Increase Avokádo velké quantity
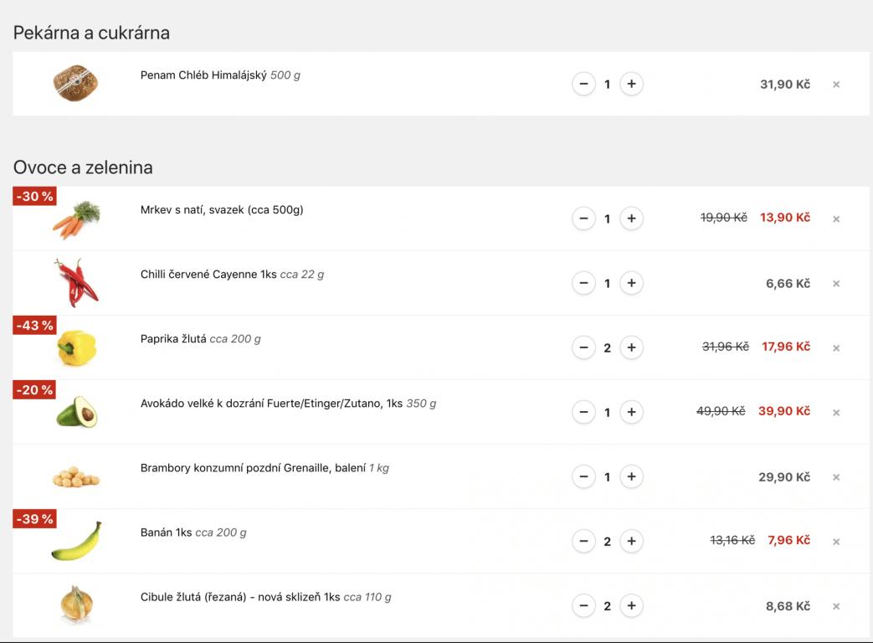The height and width of the screenshot is (643, 873). pyautogui.click(x=631, y=412)
